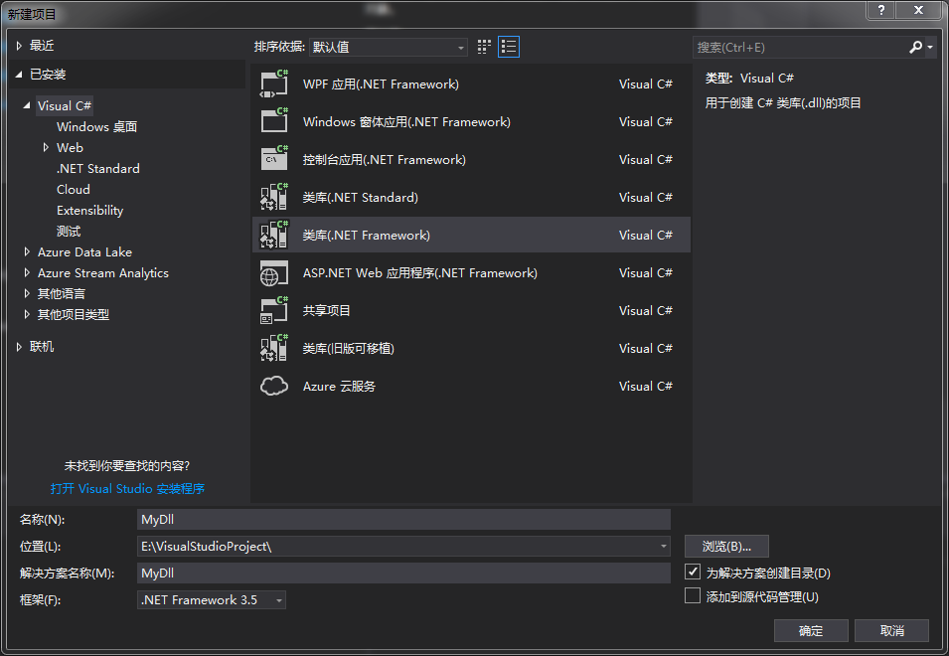Select the Visual C# category label

tap(65, 105)
